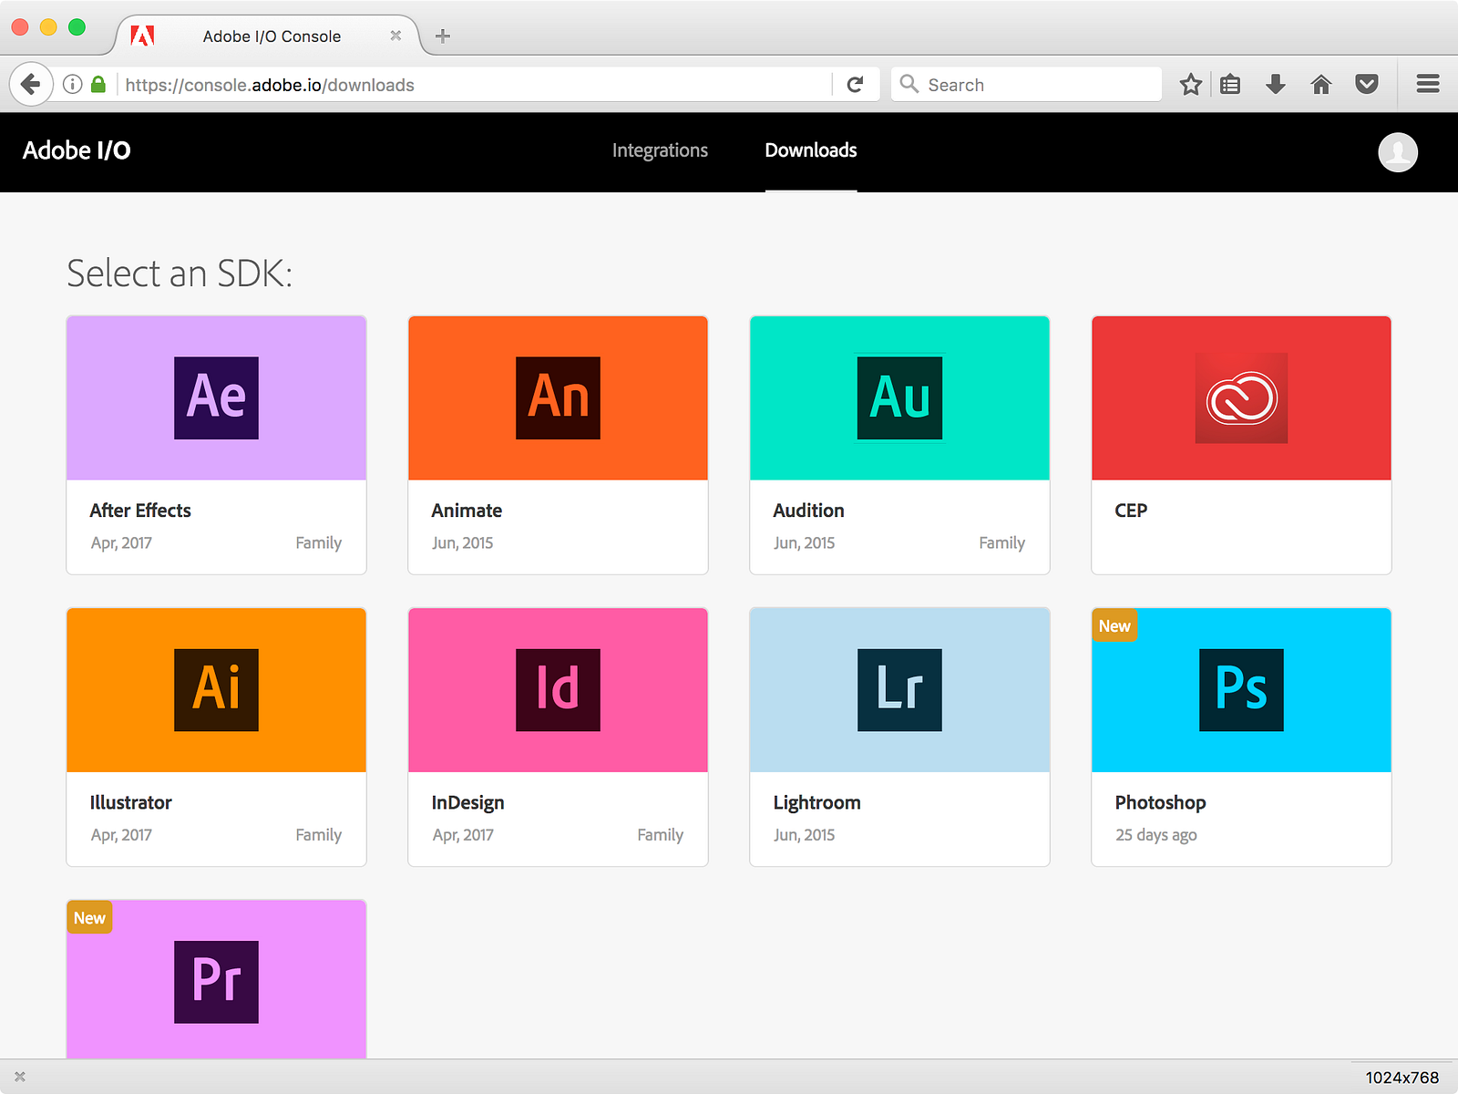Viewport: 1458px width, 1094px height.
Task: Open the After Effects title link
Action: pyautogui.click(x=140, y=511)
